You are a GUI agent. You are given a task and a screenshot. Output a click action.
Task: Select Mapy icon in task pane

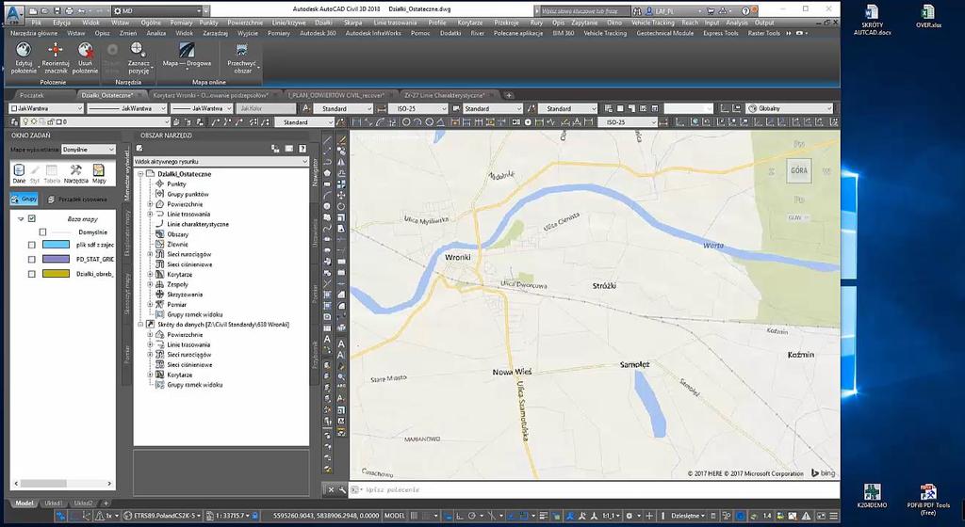pyautogui.click(x=98, y=174)
